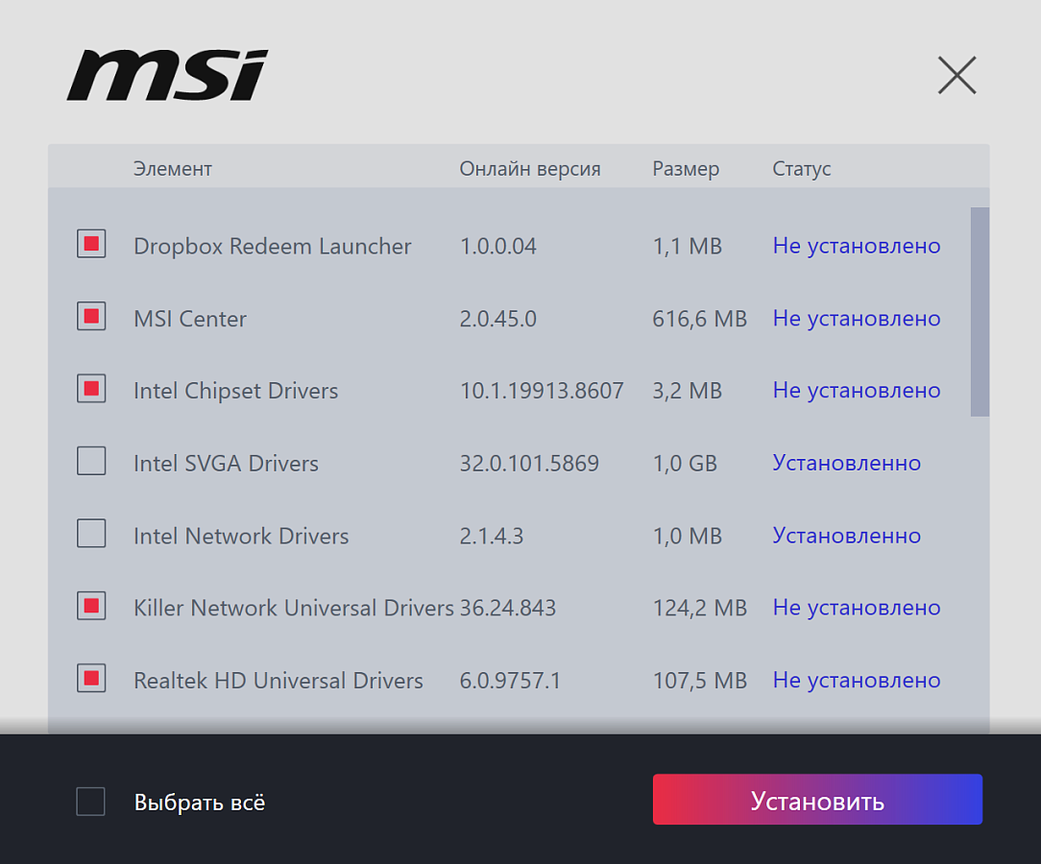Select Realtek HD Universal Drivers name
The width and height of the screenshot is (1041, 864).
pyautogui.click(x=278, y=681)
